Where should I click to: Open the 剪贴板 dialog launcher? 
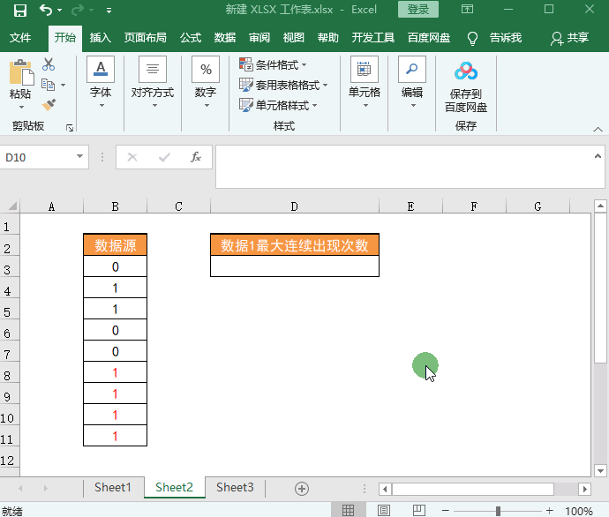point(70,128)
